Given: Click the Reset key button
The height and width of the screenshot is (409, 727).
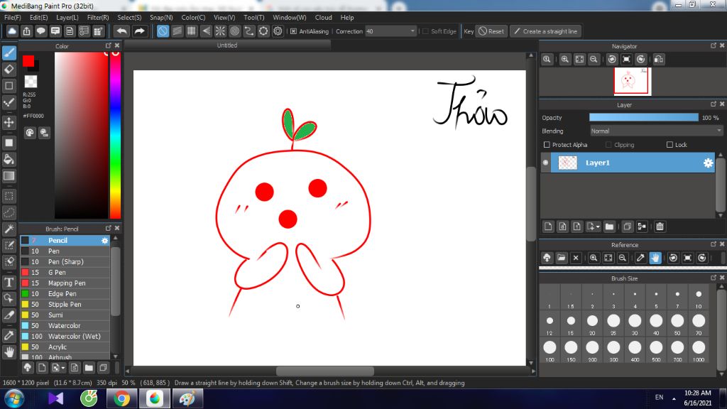Looking at the screenshot, I should 491,31.
